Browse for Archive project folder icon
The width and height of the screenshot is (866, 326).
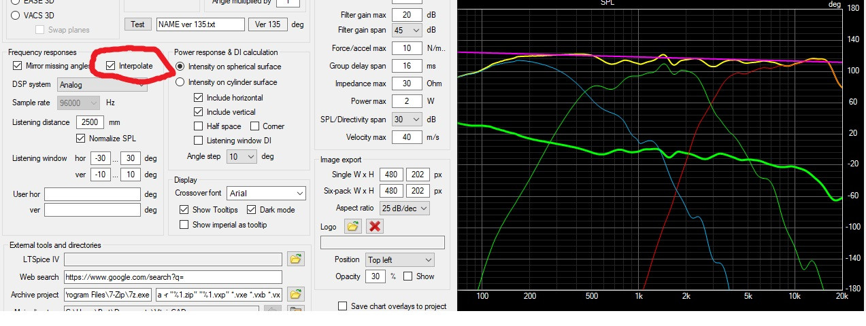[x=295, y=295]
